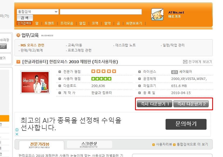Click the AI stock advertisement text
Image resolution: width=223 pixels, height=157 pixels.
click(71, 124)
